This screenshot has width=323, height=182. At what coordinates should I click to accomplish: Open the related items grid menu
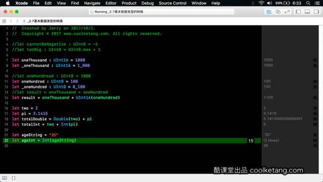tap(4, 21)
